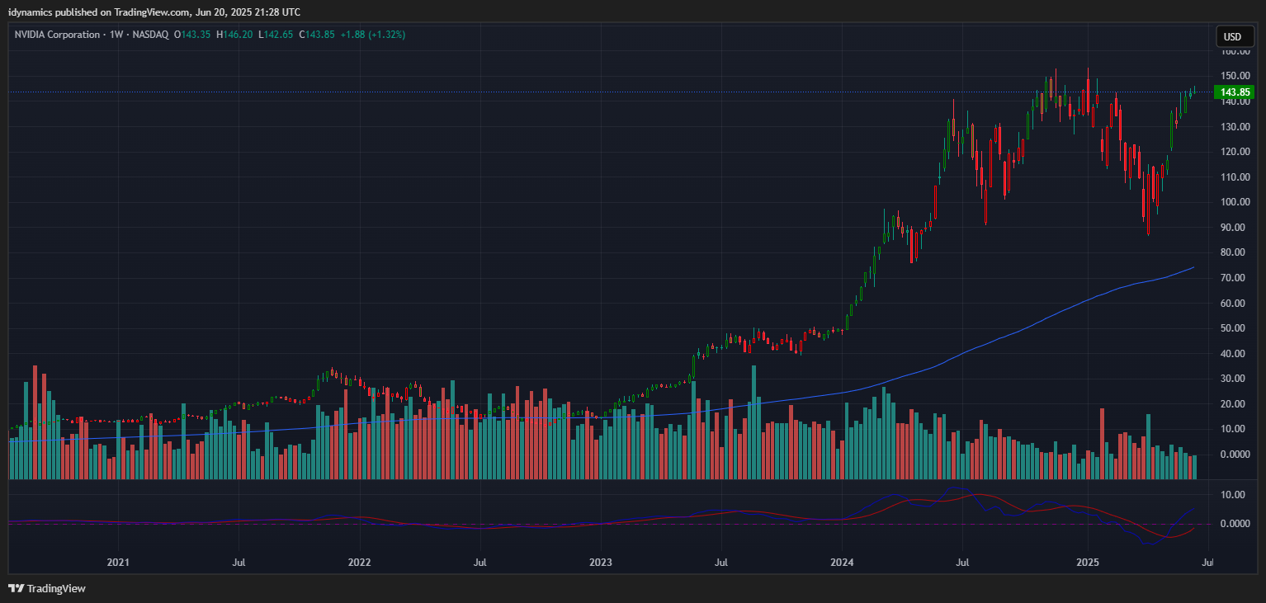Click the green 143.85 current price tag
The height and width of the screenshot is (603, 1266).
point(1235,92)
